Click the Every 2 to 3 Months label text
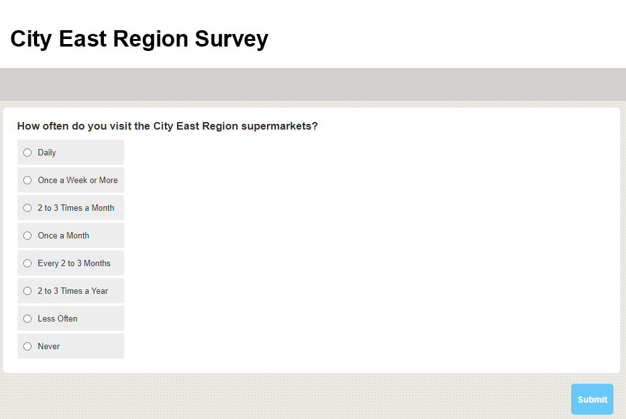The width and height of the screenshot is (626, 419). (x=74, y=263)
